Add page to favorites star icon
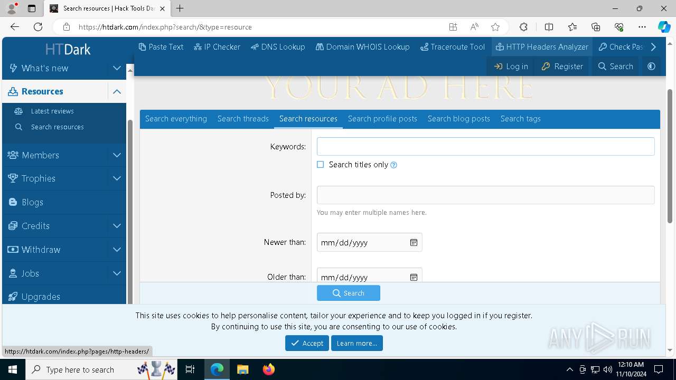Image resolution: width=676 pixels, height=380 pixels. click(495, 27)
